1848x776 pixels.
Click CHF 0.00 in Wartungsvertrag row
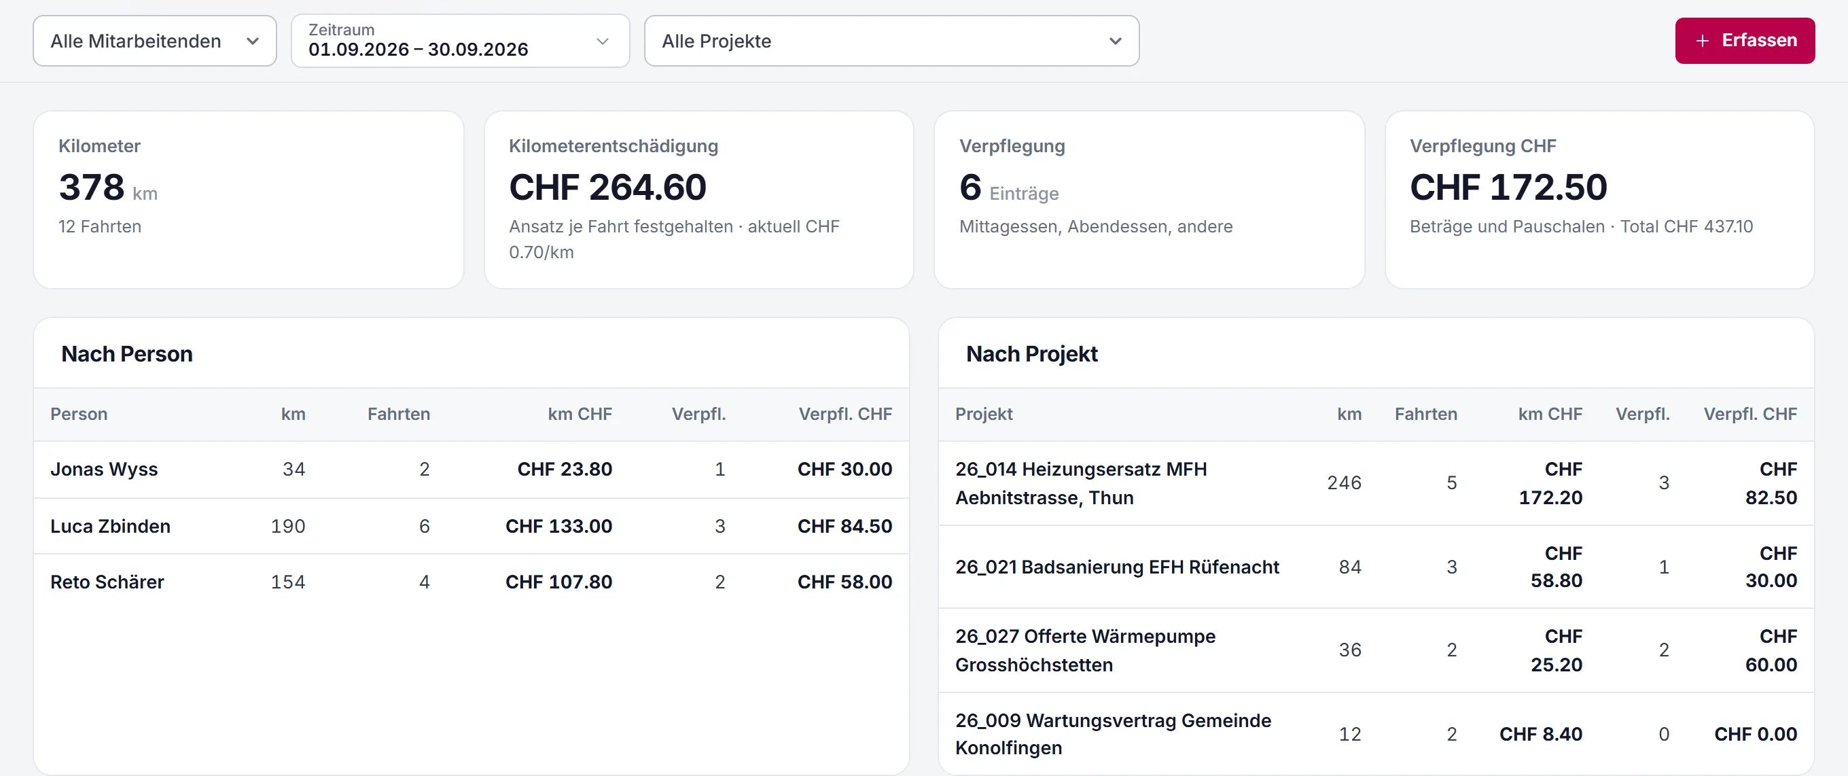(1756, 734)
